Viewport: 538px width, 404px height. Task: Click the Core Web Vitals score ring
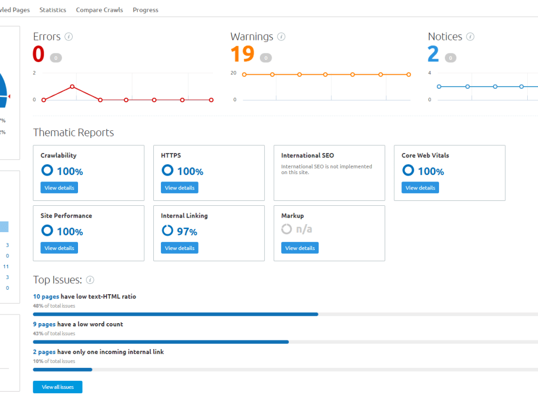click(408, 170)
